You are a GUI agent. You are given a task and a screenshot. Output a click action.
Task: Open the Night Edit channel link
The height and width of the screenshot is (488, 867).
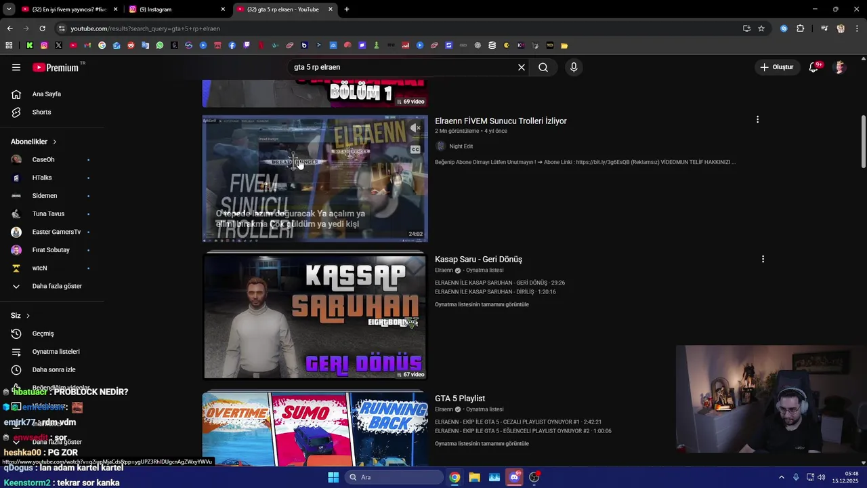[461, 146]
